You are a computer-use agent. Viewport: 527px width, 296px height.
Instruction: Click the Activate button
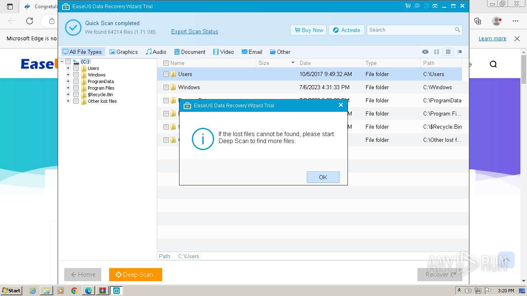click(x=346, y=30)
